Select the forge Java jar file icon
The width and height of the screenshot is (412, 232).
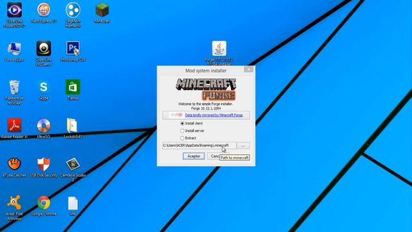point(219,48)
